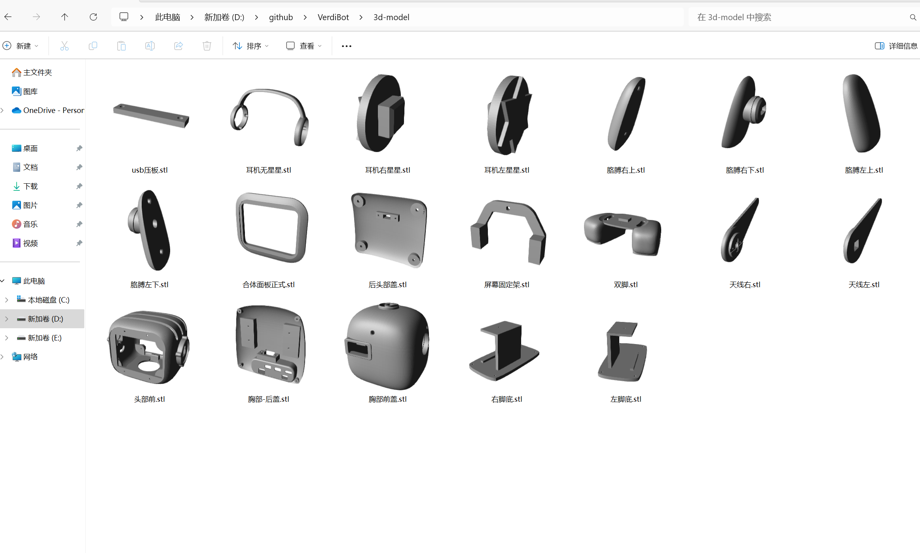Click the Rename icon in toolbar
The width and height of the screenshot is (920, 553).
click(x=150, y=46)
